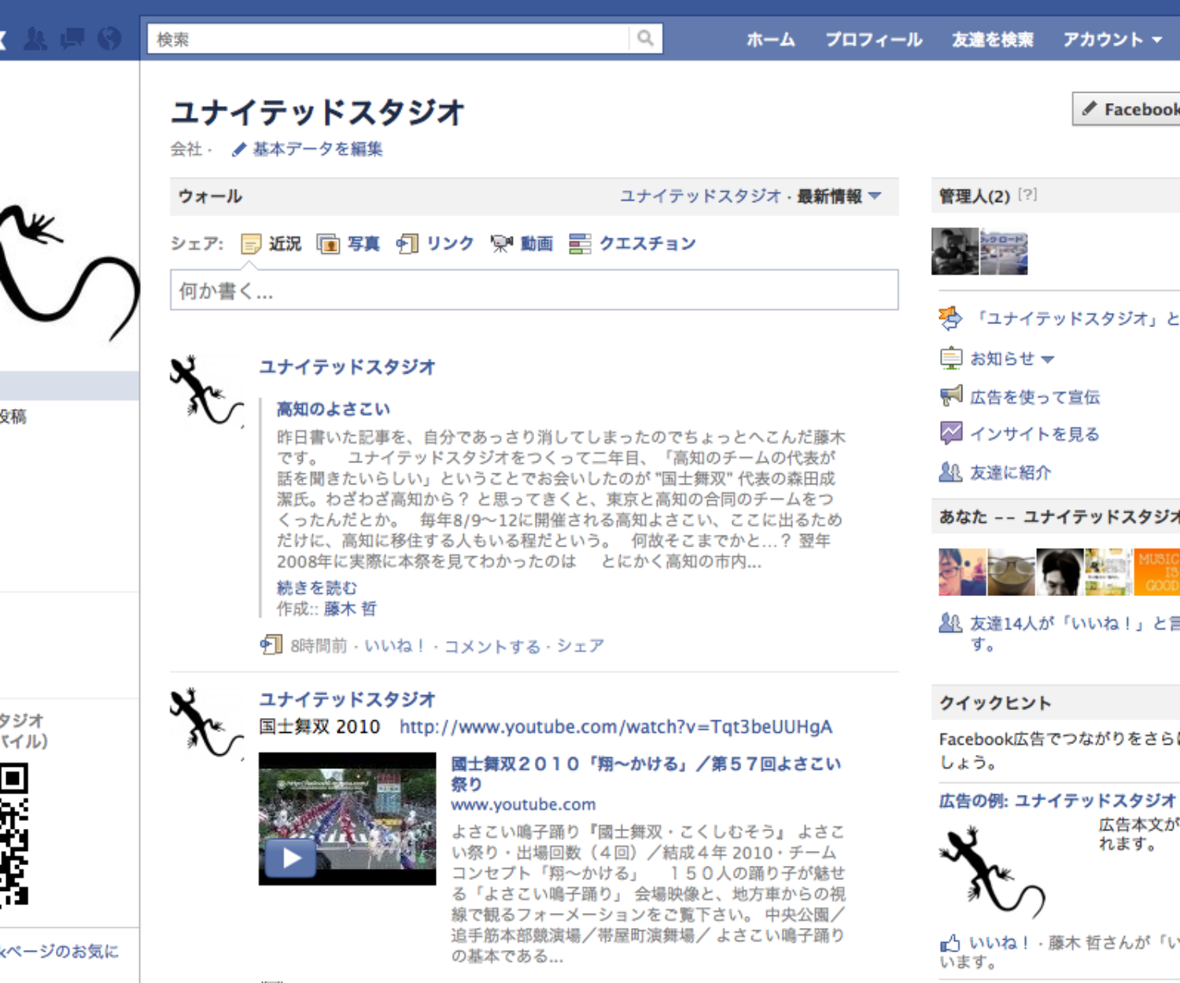Expand the アカウント account dropdown
The image size is (1180, 983).
1112,39
